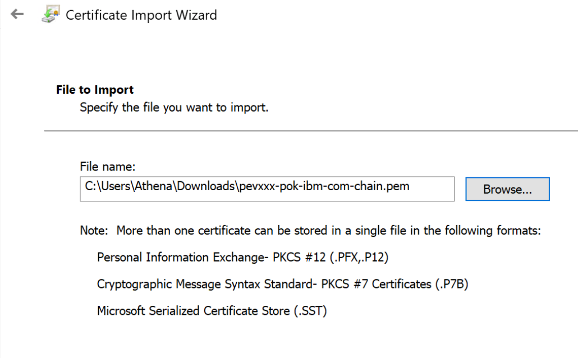Click the Microsoft Serialized Certificate Store line
Viewport: 578px width, 358px height.
(191, 311)
